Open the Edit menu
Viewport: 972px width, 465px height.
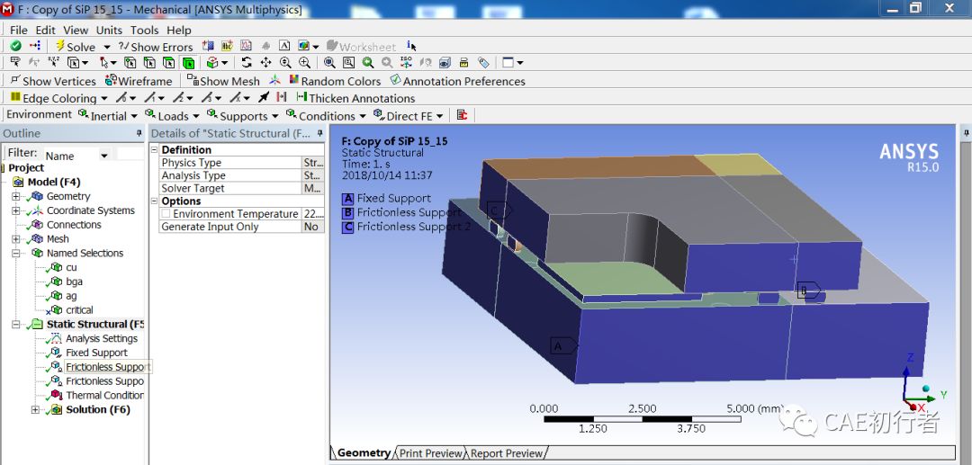(x=45, y=31)
